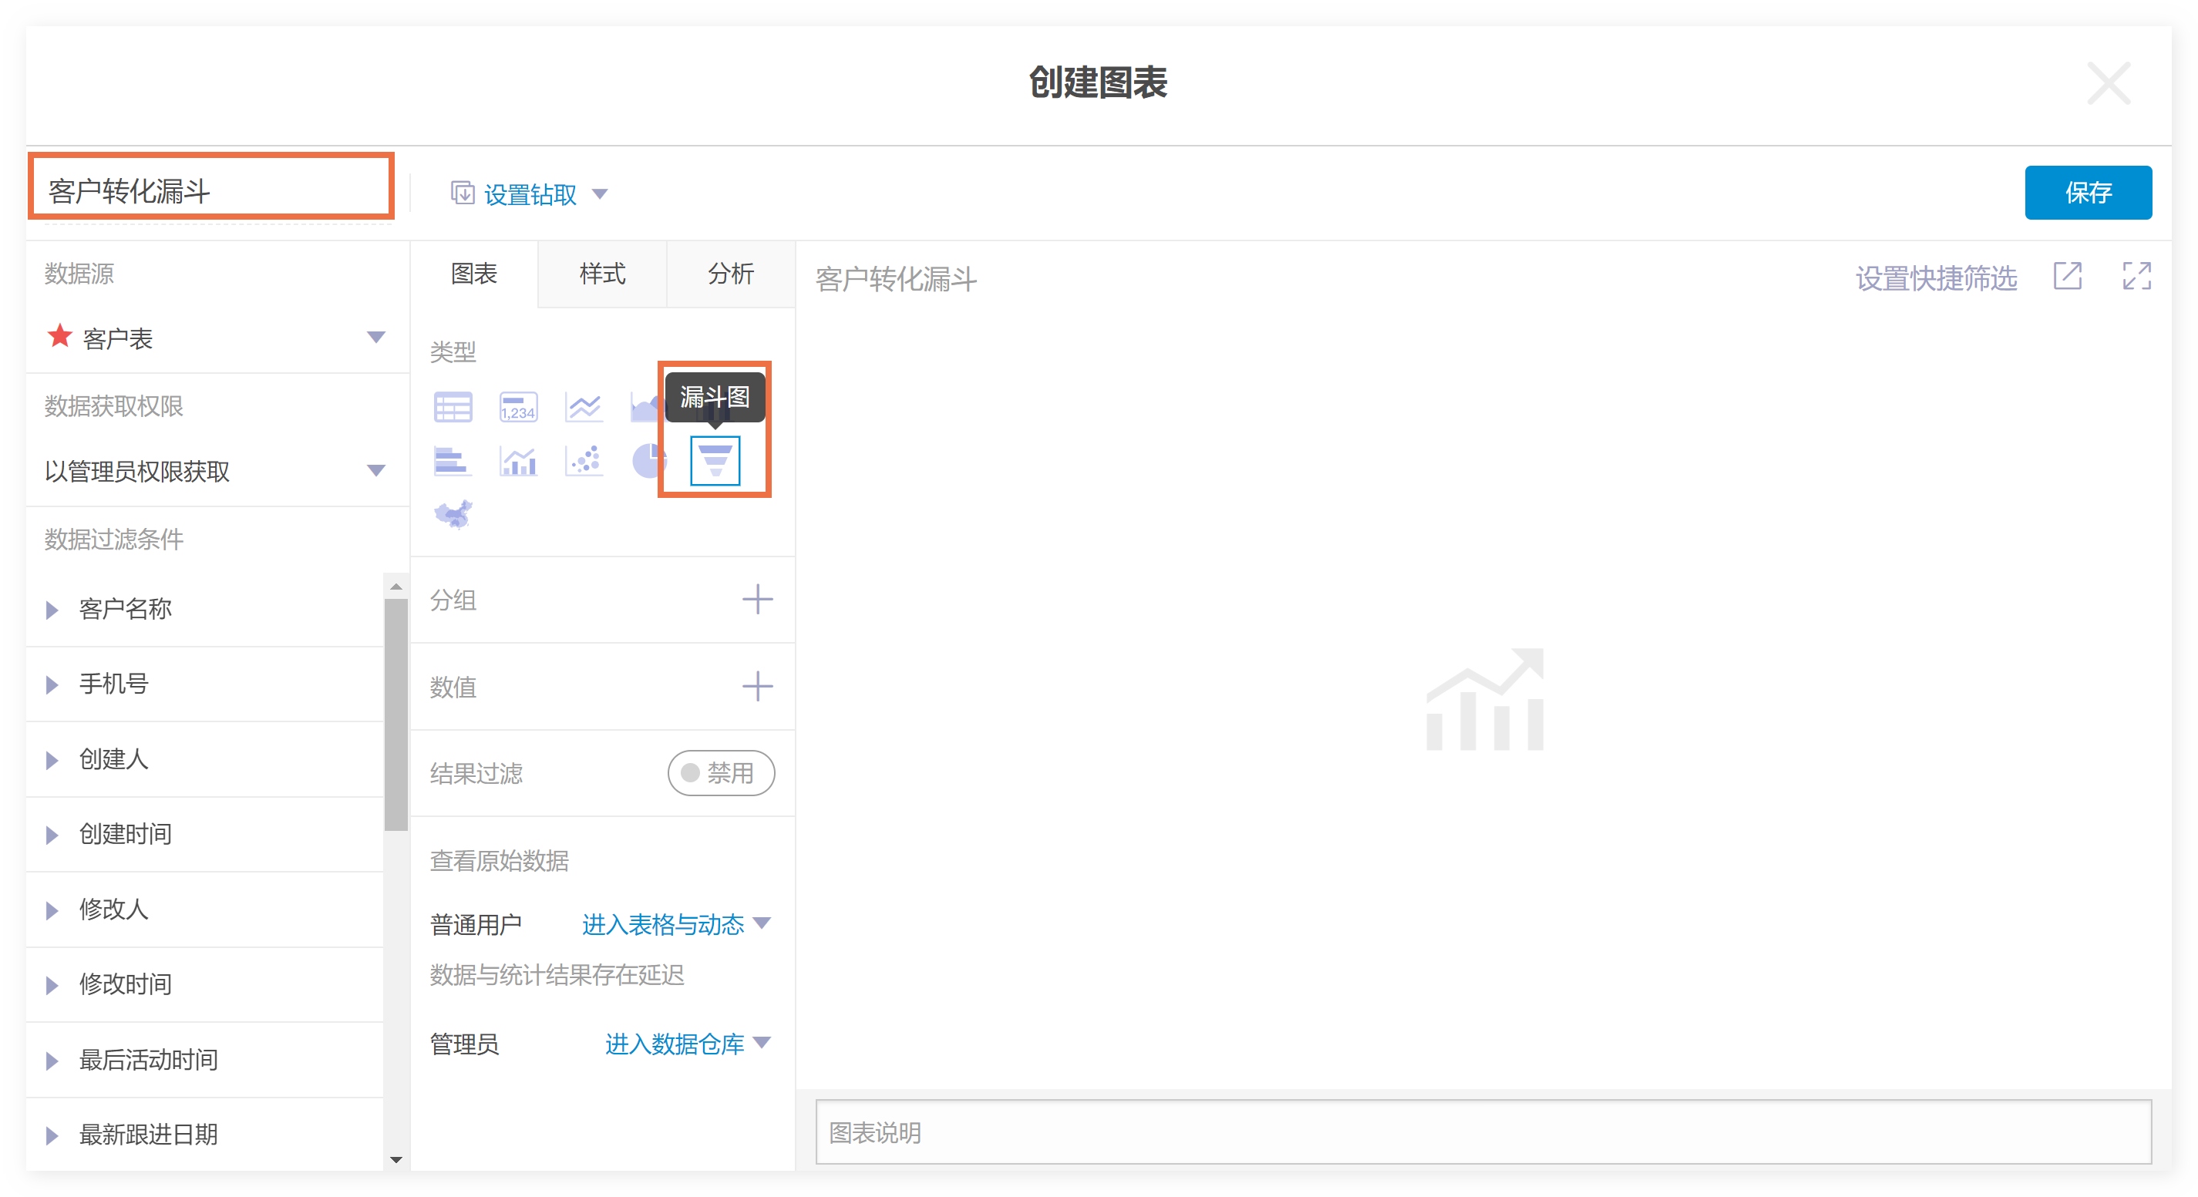Open the 设置钻取 dropdown

[x=529, y=194]
